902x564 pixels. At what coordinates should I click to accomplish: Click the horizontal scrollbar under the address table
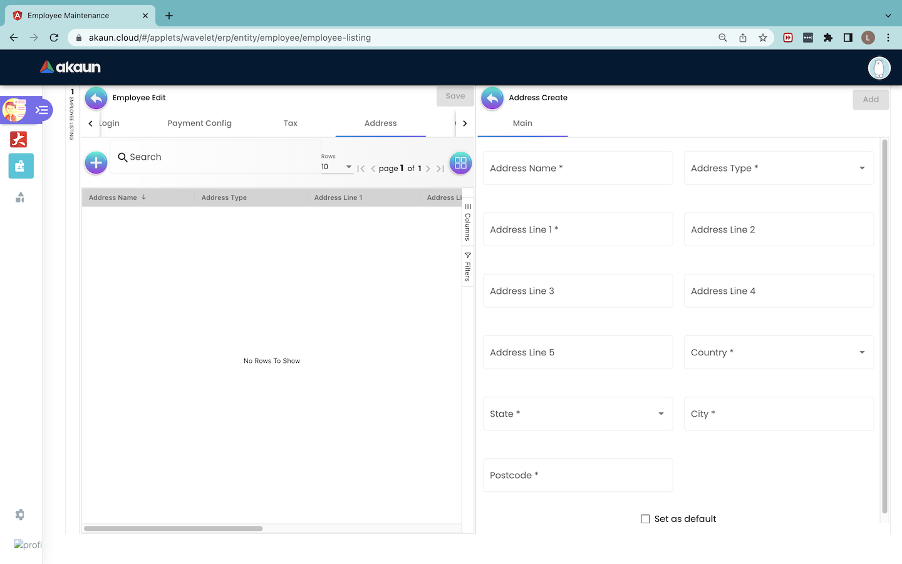coord(174,528)
